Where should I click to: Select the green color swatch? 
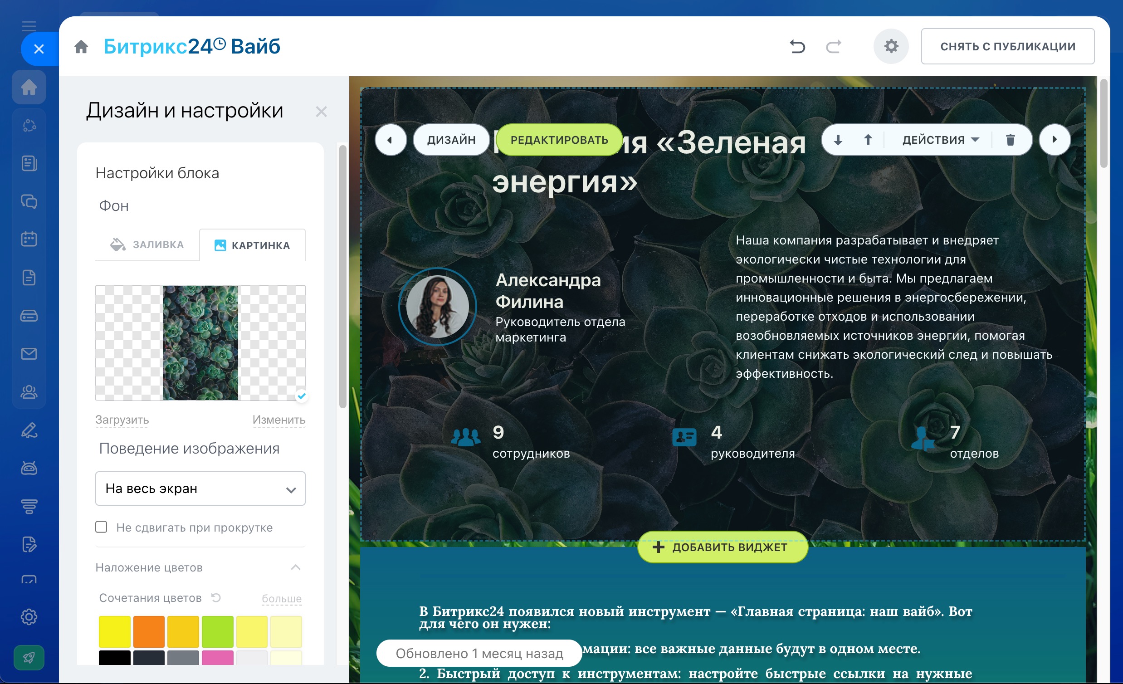tap(217, 631)
